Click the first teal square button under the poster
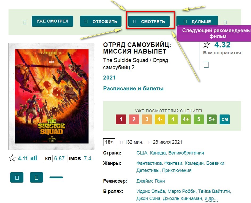This screenshot has height=203, width=251. tap(17, 178)
